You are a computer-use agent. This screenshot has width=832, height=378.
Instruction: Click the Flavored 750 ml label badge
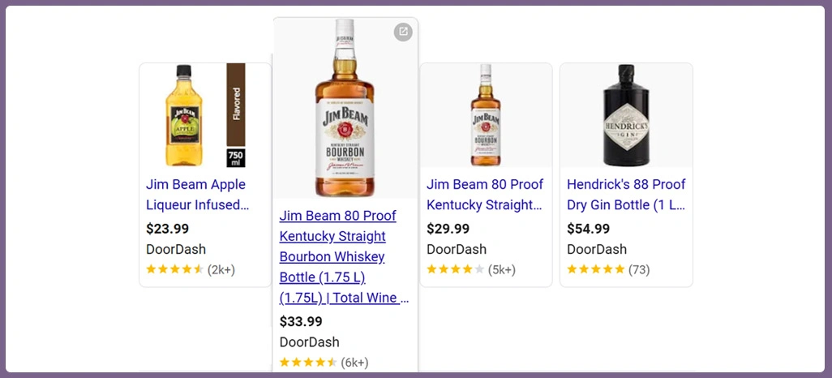[236, 115]
